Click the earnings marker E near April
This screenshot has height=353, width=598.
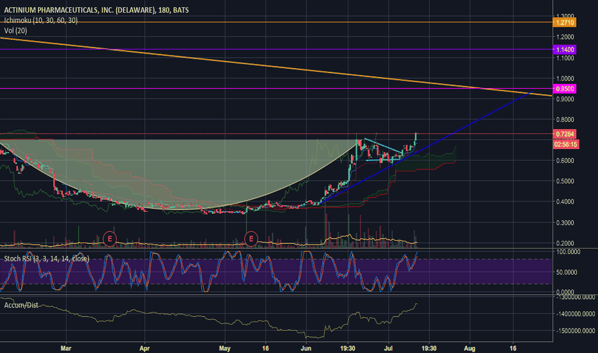point(110,239)
